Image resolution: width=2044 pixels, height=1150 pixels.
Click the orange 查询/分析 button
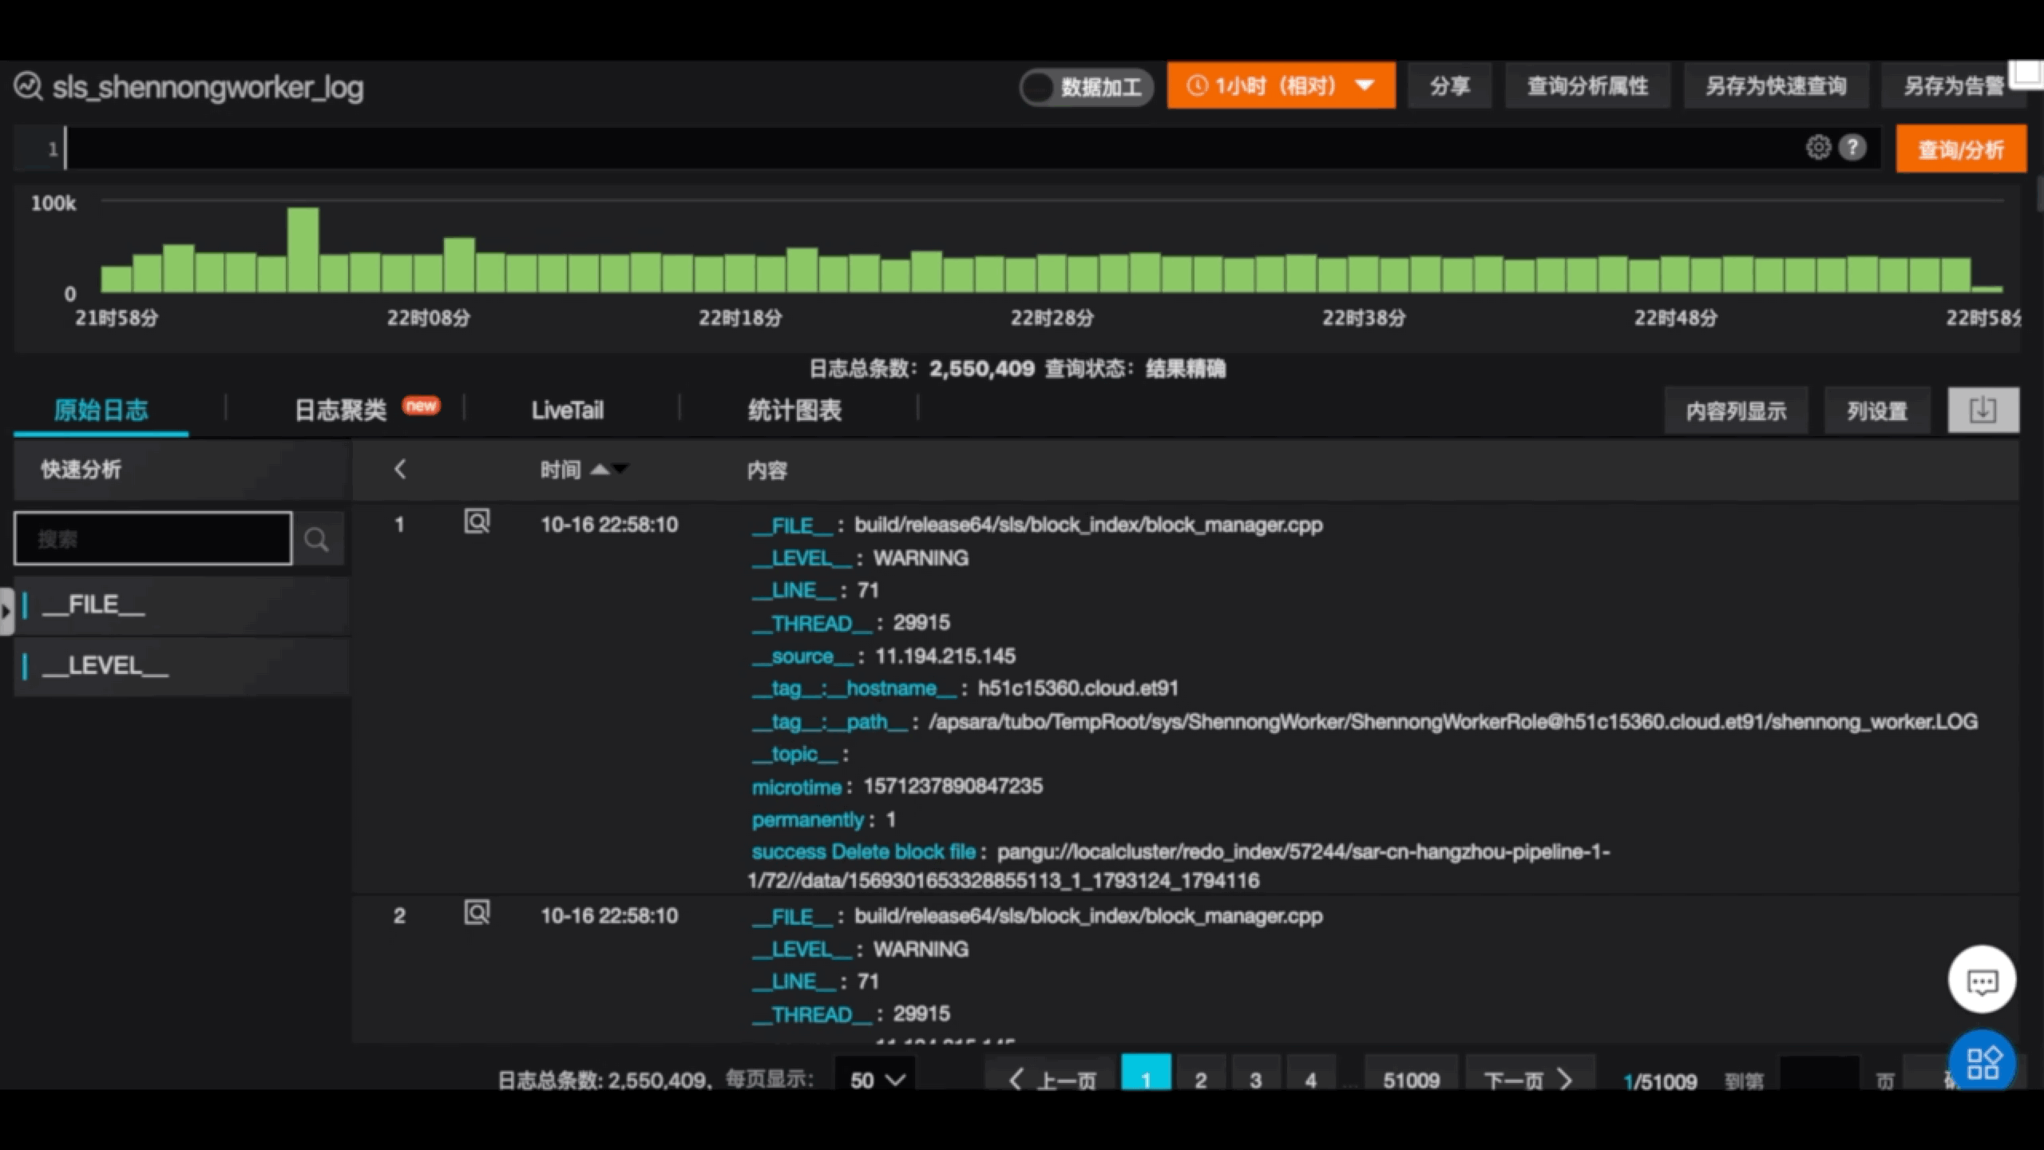(x=1961, y=149)
